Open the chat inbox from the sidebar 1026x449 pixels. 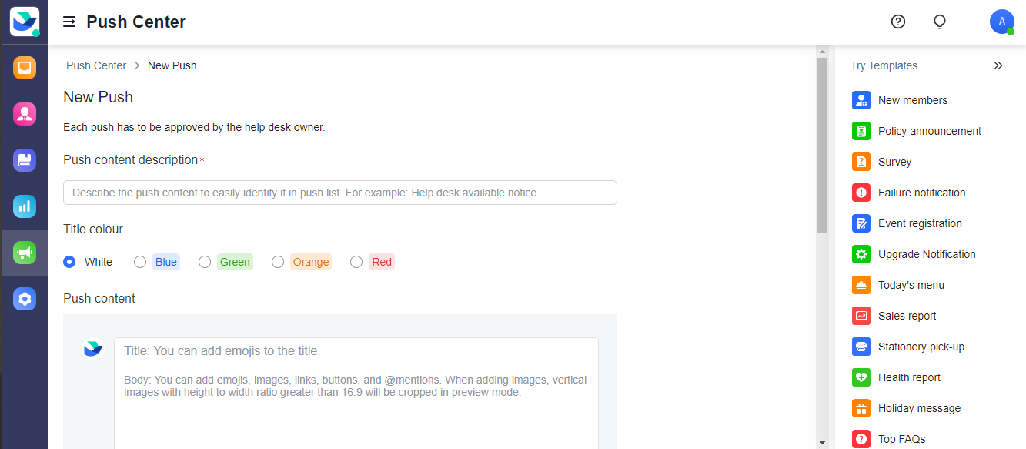(x=24, y=68)
